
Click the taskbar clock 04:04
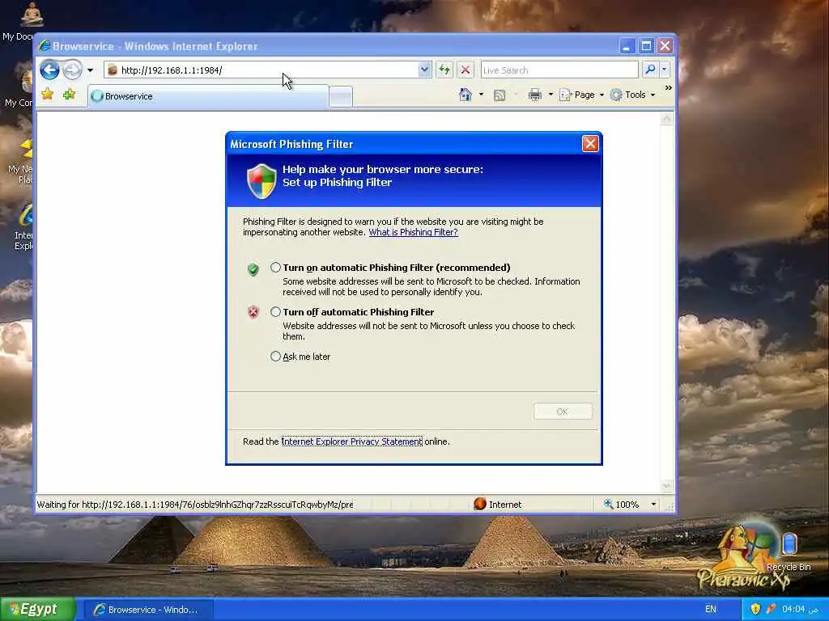(x=801, y=609)
